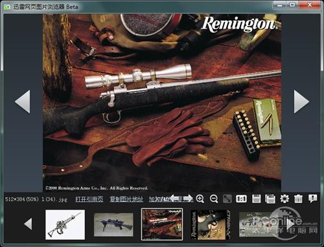Toggle fullscreen view with the diagonal-arrows icon
Viewport: 324px width, 247px height.
pos(227,199)
